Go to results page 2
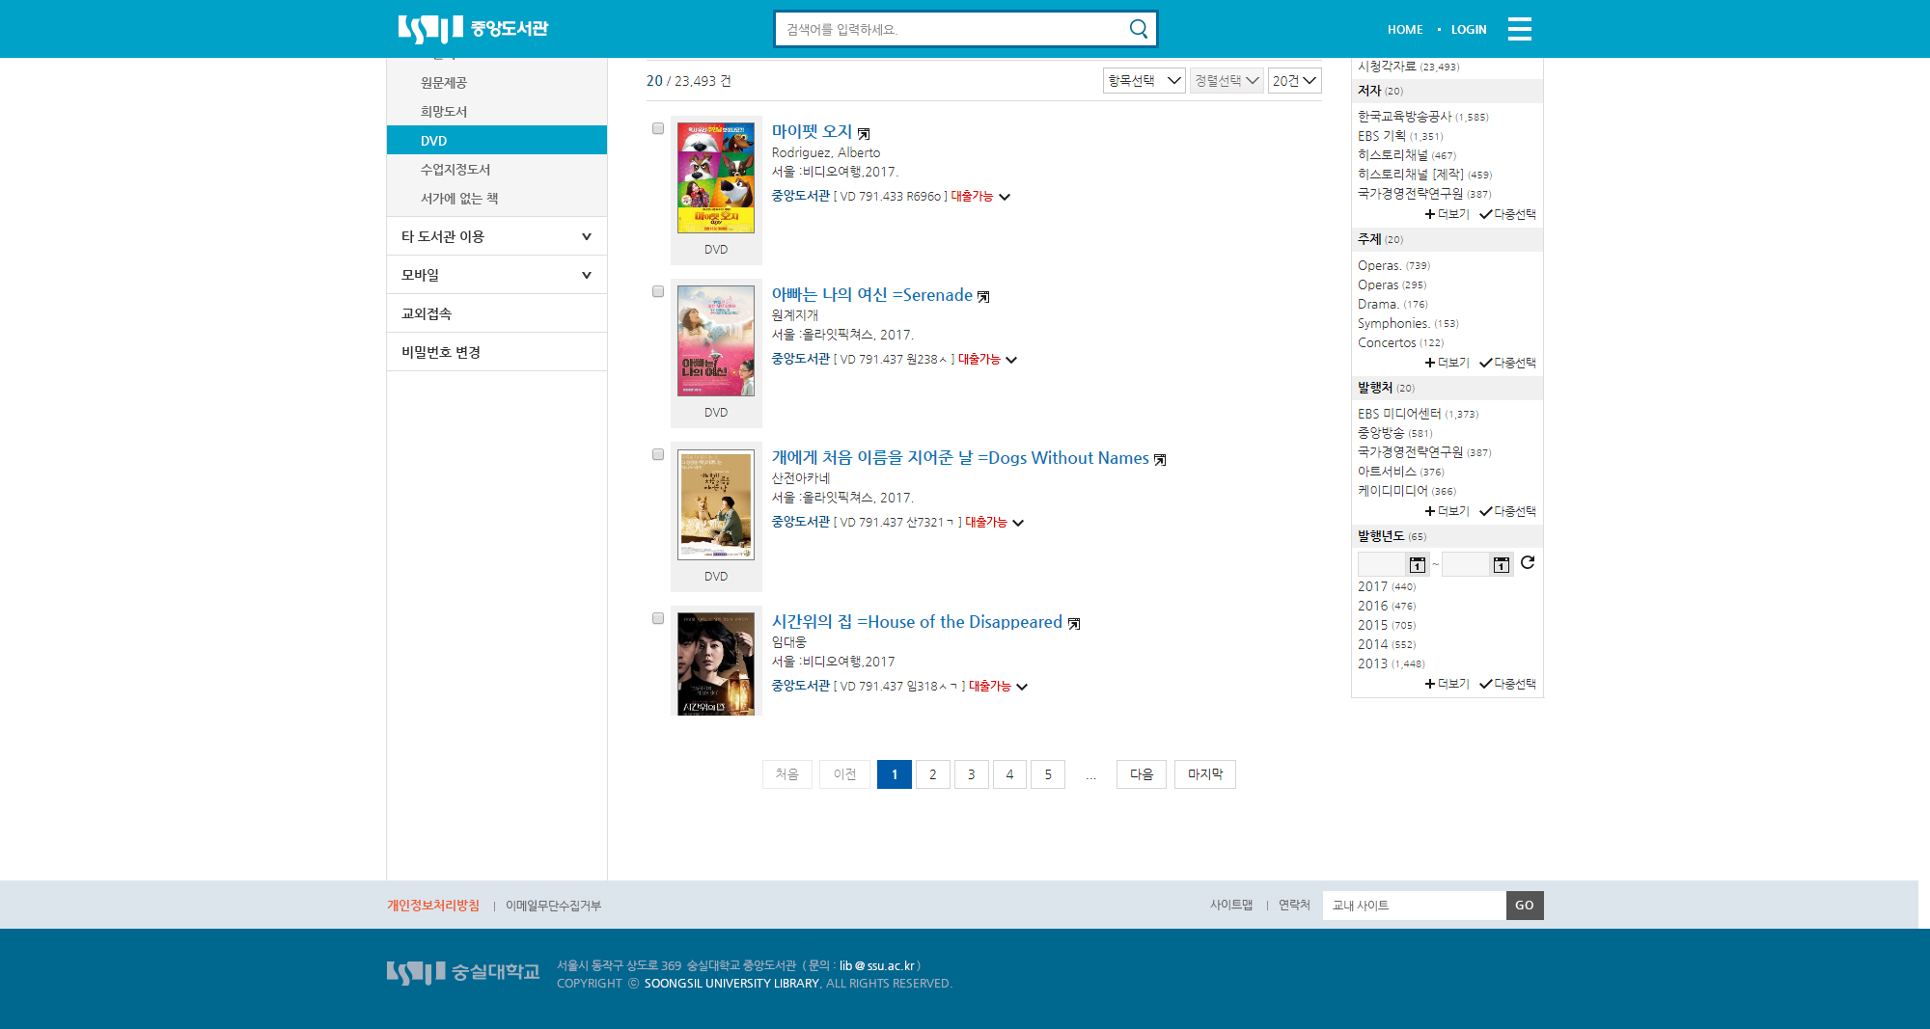Viewport: 1930px width, 1029px height. [933, 774]
